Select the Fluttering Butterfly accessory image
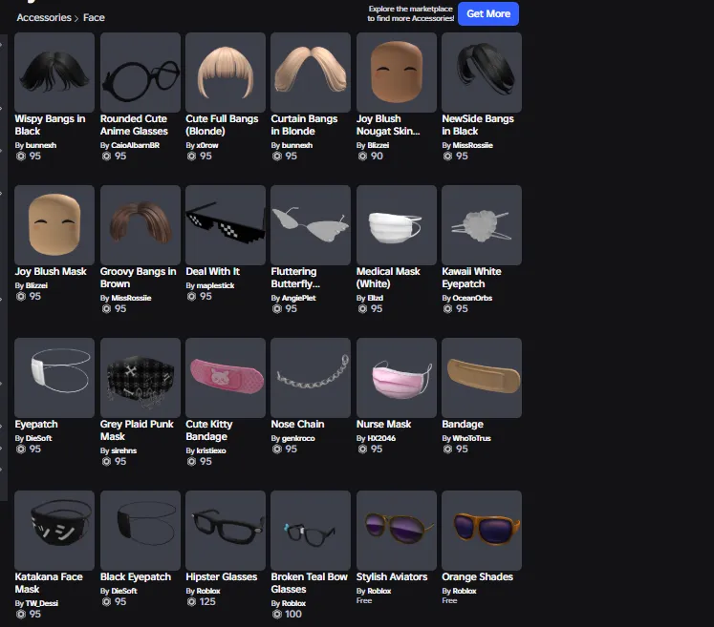The image size is (714, 627). [311, 225]
